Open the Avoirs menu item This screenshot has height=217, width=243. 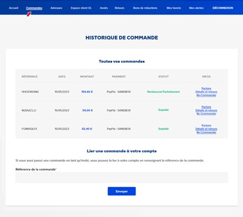[x=104, y=8]
